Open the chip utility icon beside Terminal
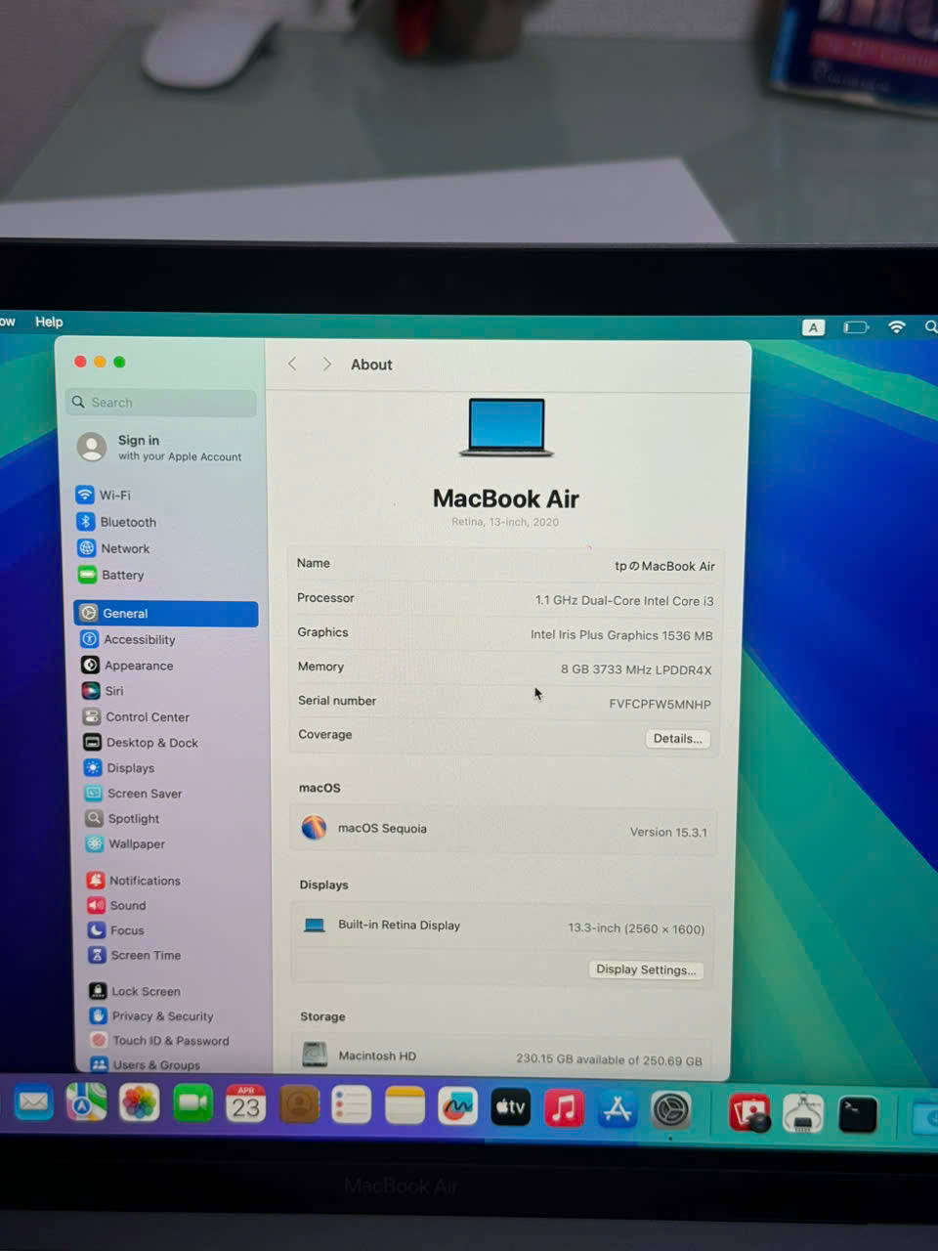The width and height of the screenshot is (938, 1251). 803,1114
